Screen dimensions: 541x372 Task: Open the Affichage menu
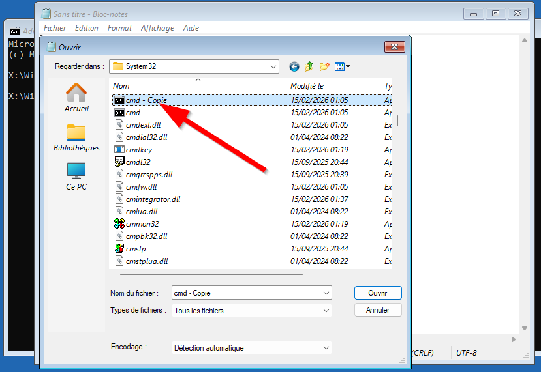157,28
